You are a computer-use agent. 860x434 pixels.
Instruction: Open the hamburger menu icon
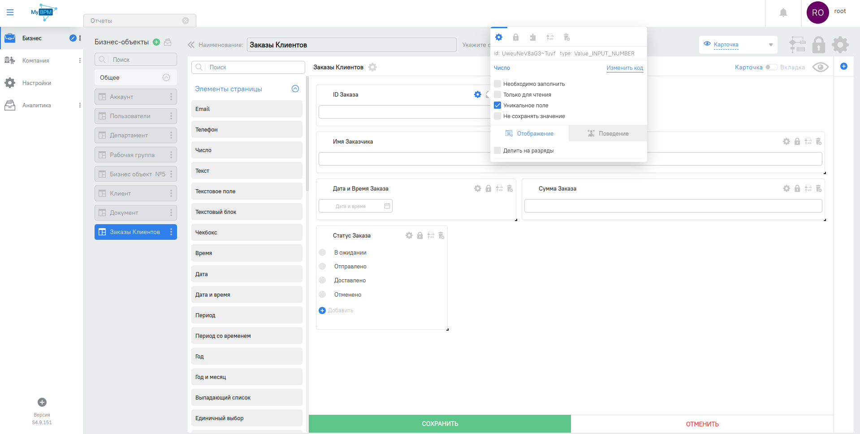[x=10, y=13]
